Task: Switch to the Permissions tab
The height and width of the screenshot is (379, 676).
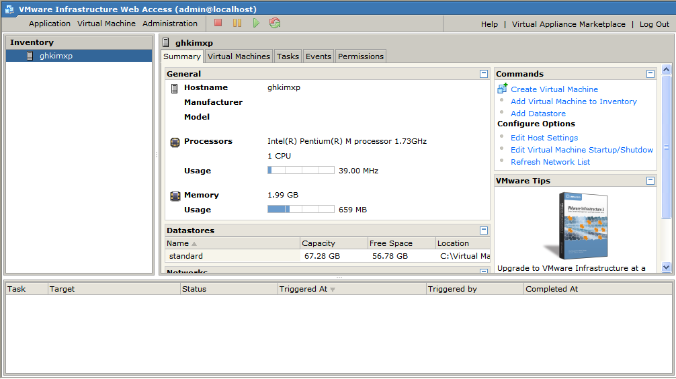Action: [360, 56]
